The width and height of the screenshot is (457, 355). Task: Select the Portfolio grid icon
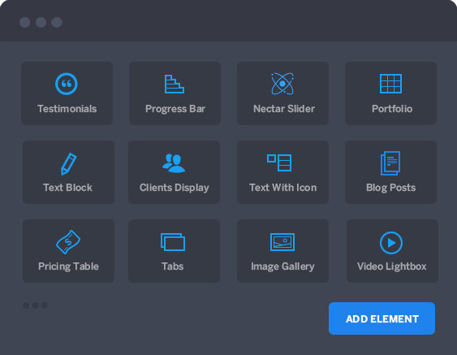tap(390, 84)
